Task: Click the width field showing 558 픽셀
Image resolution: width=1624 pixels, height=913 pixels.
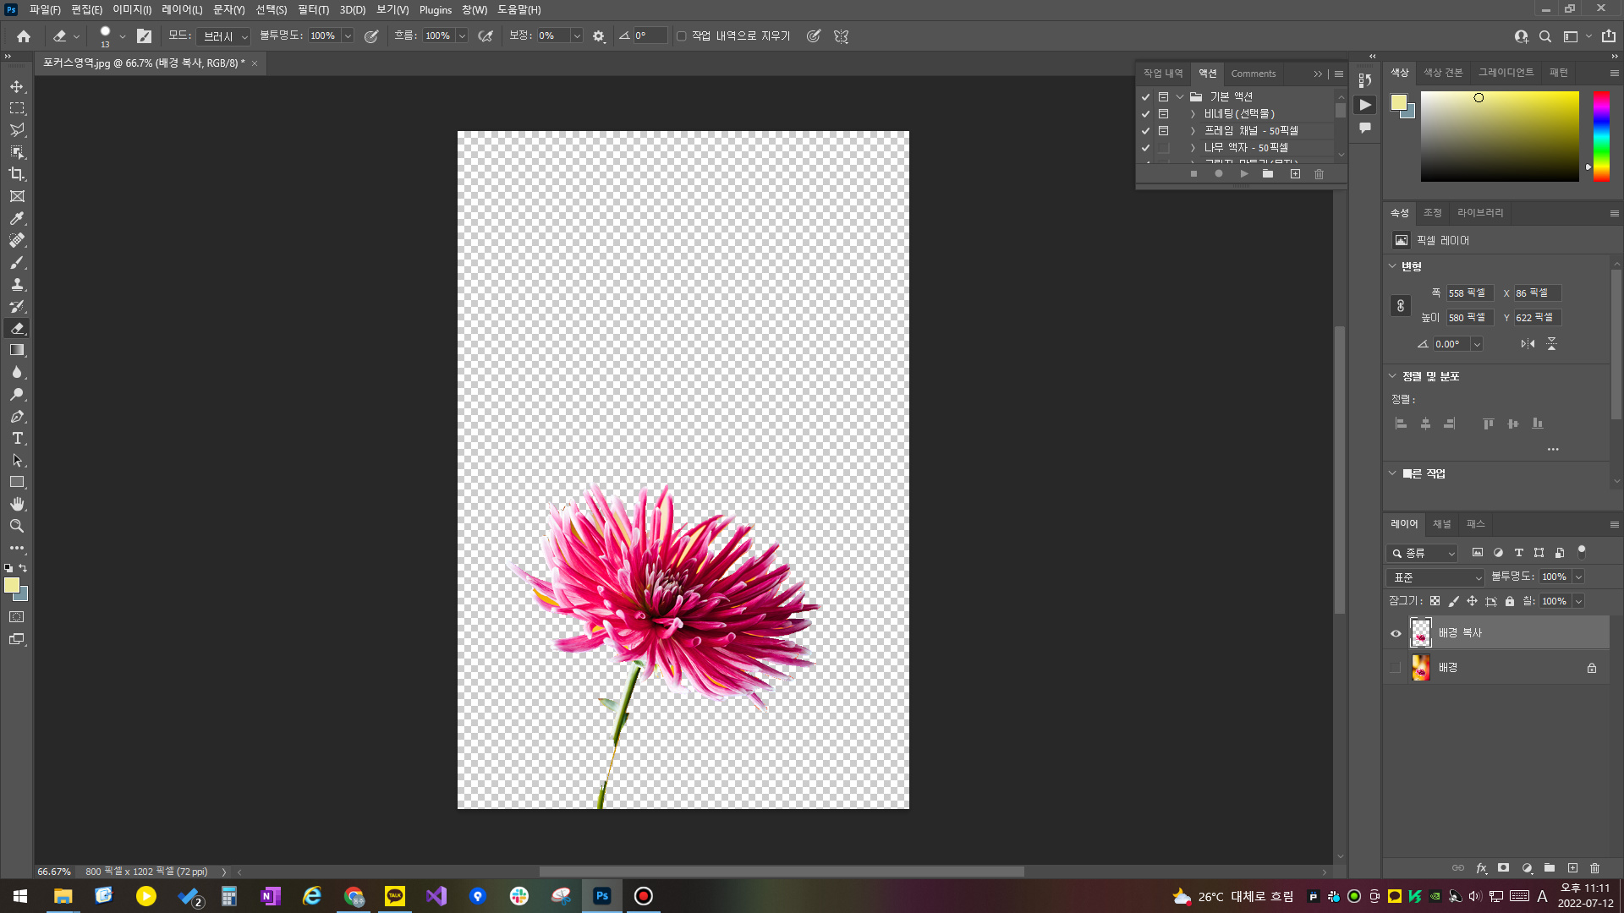Action: tap(1470, 293)
